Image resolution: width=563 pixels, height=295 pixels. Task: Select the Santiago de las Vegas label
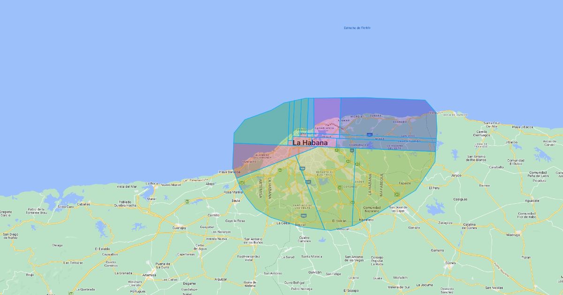click(x=302, y=206)
